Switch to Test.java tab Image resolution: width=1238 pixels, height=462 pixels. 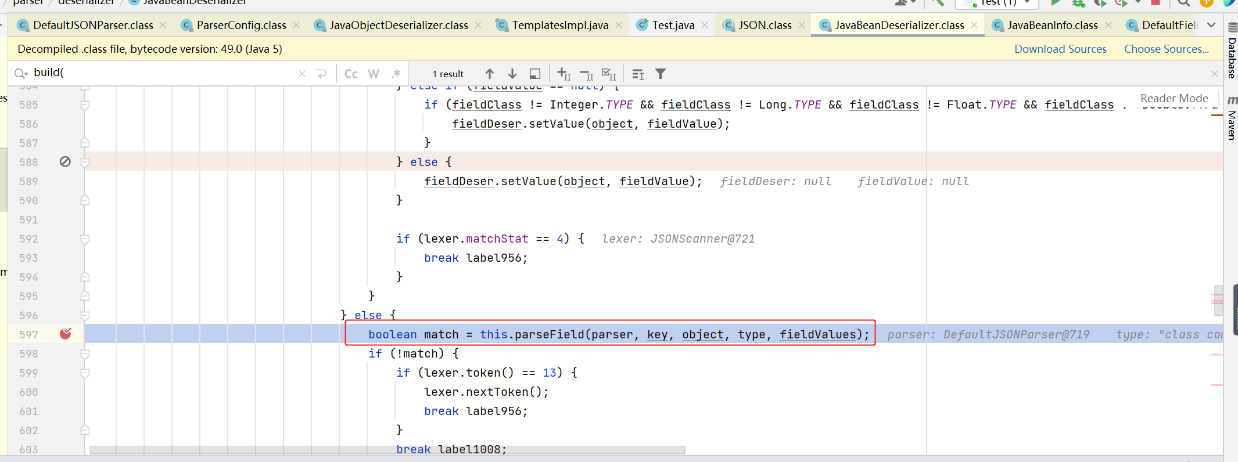673,25
